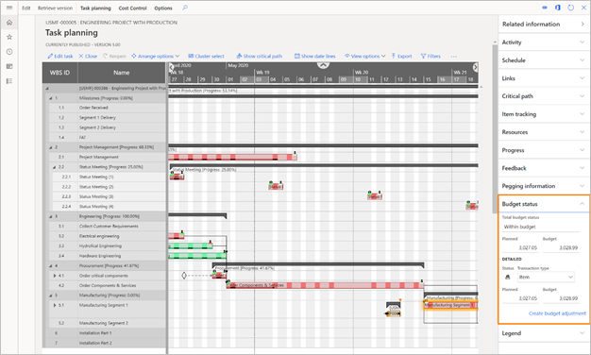Expand the Resources section

543,132
